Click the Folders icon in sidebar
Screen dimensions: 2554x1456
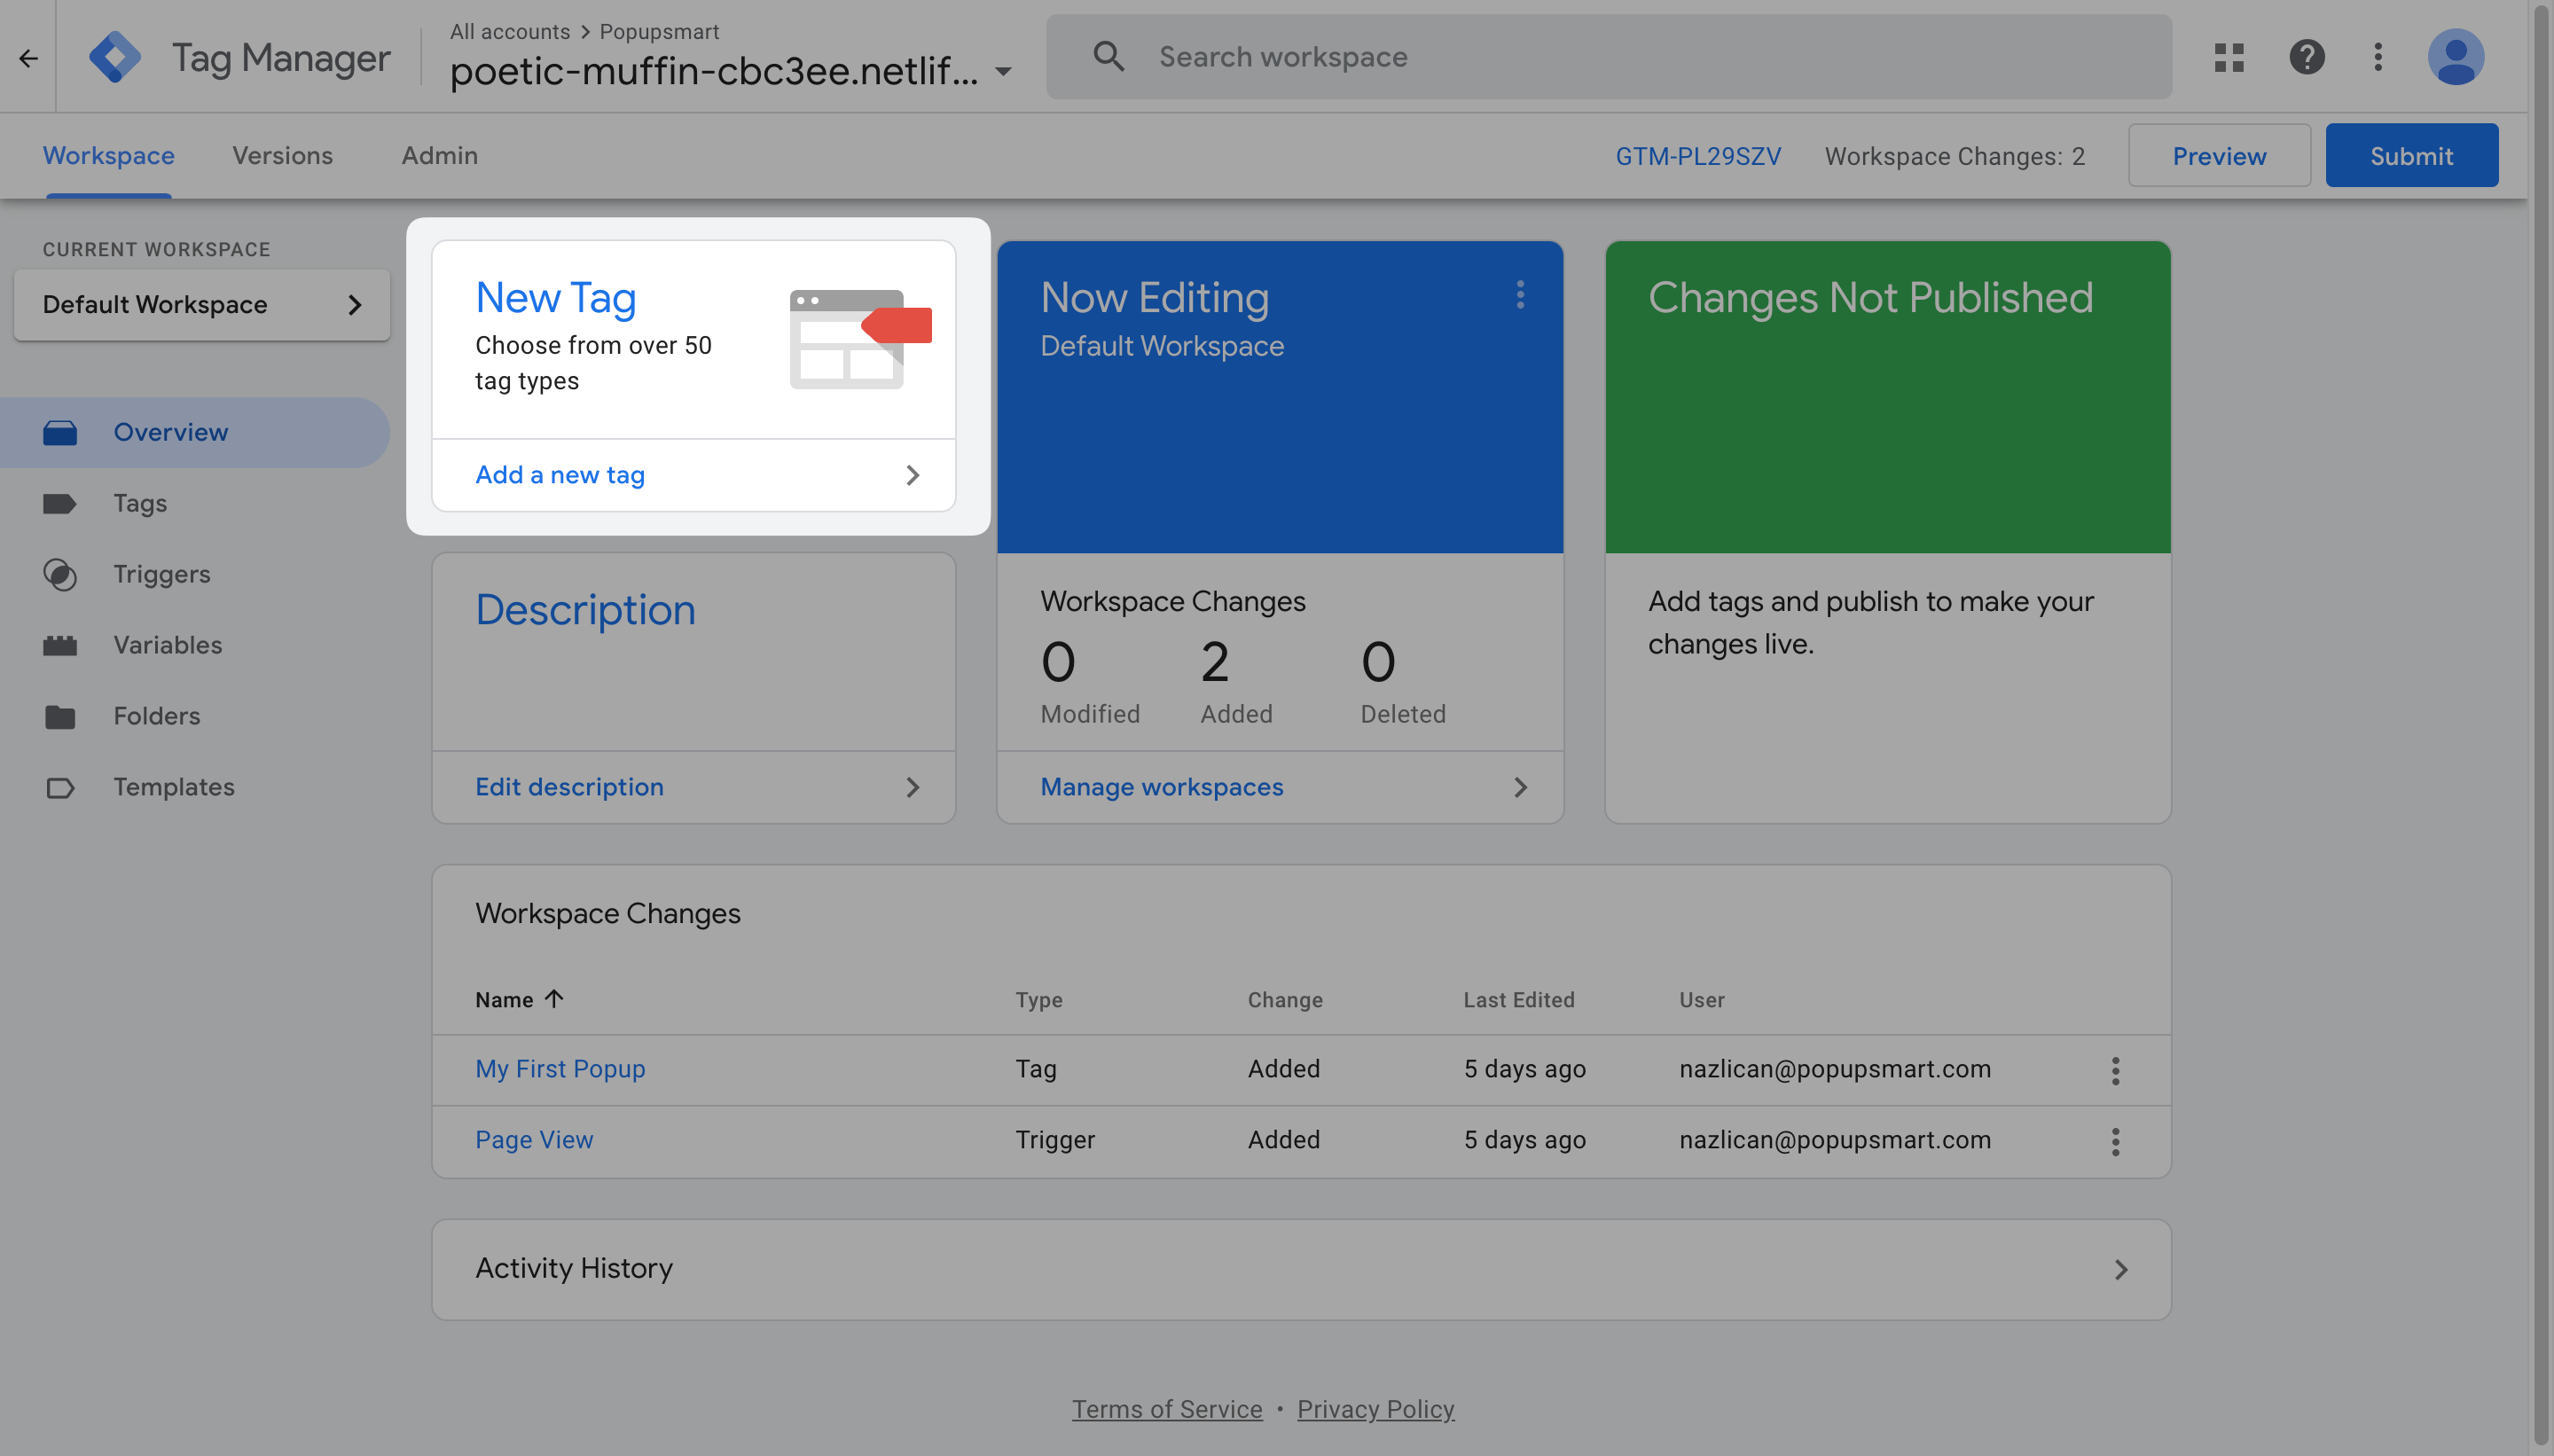tap(61, 716)
